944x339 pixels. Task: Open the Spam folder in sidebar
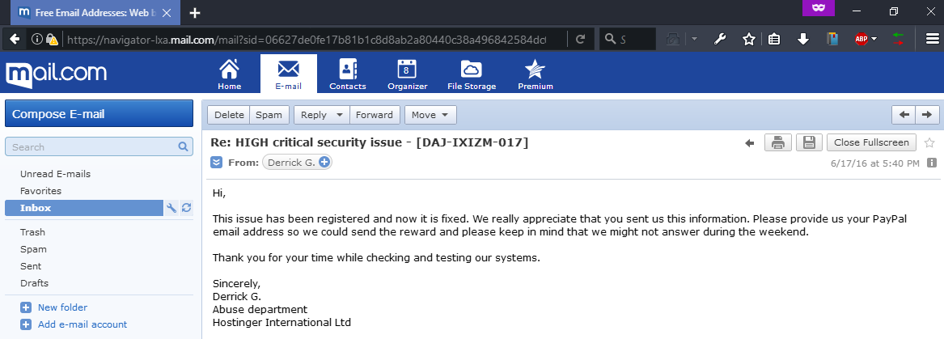tap(33, 249)
